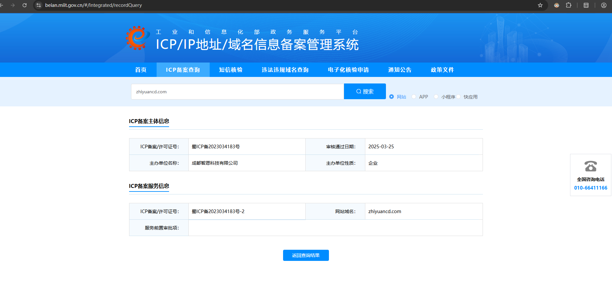Click the browser address bar URL

point(94,5)
